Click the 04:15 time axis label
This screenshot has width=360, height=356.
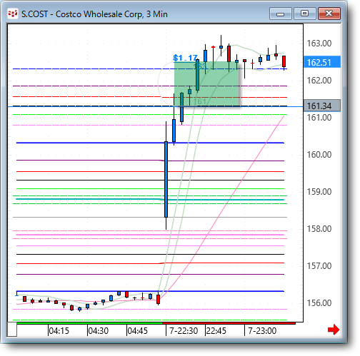pyautogui.click(x=59, y=330)
